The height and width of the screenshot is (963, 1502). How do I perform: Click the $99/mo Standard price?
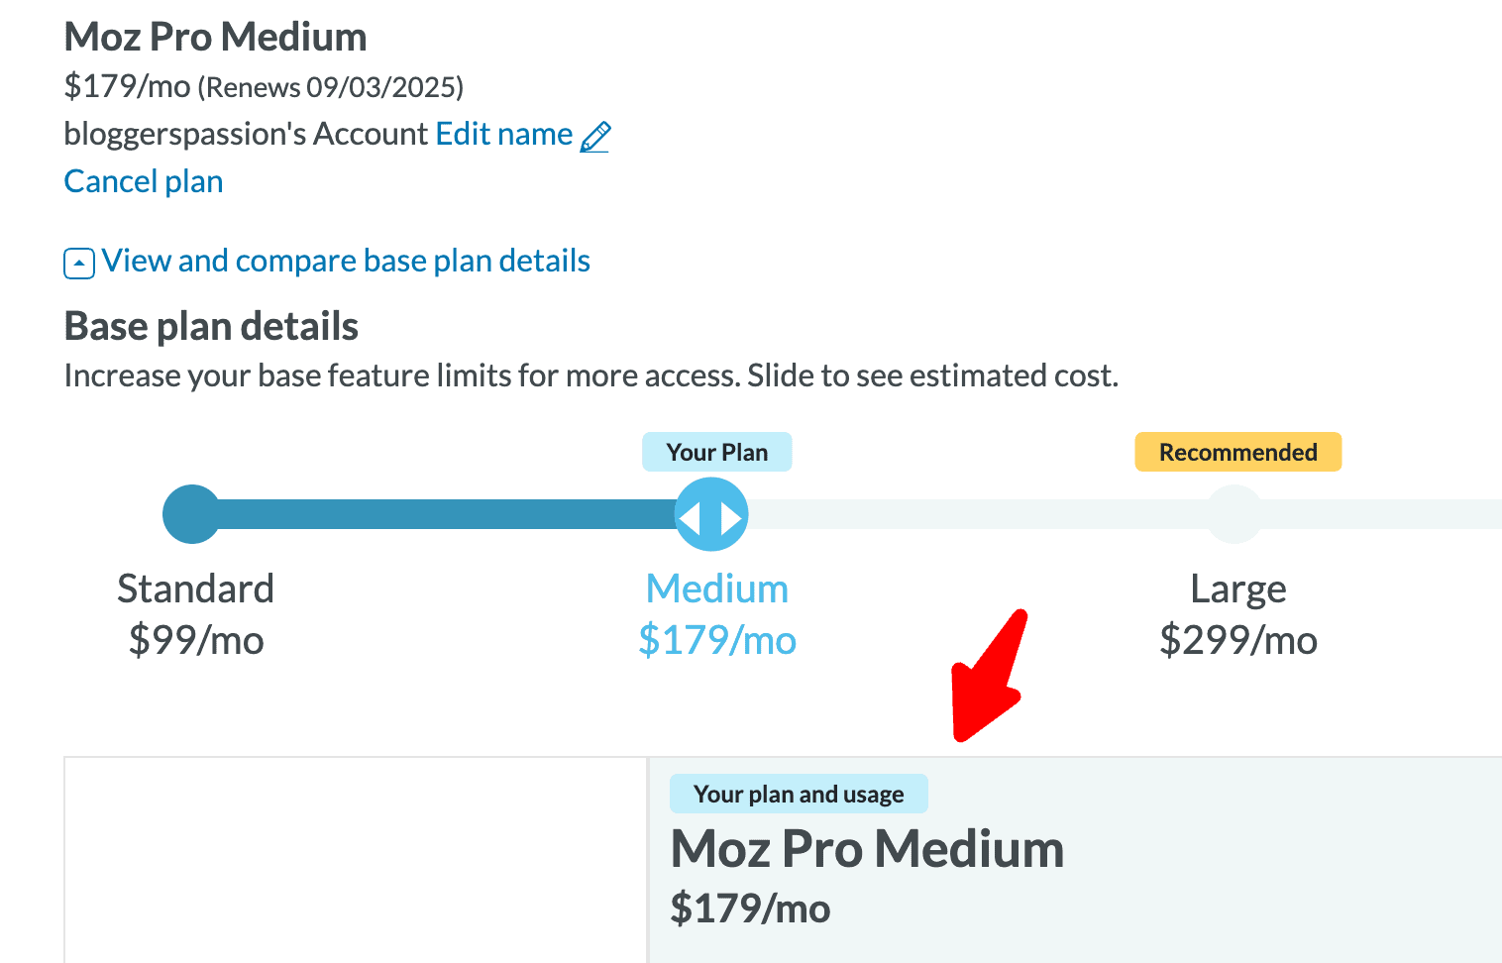[196, 640]
